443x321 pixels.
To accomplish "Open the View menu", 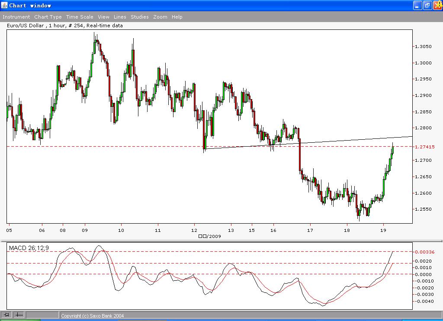I will click(104, 17).
